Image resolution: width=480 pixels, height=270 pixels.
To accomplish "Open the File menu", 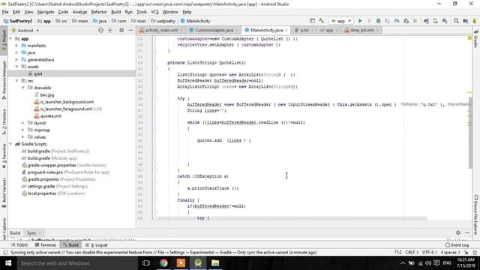I will pyautogui.click(x=5, y=12).
